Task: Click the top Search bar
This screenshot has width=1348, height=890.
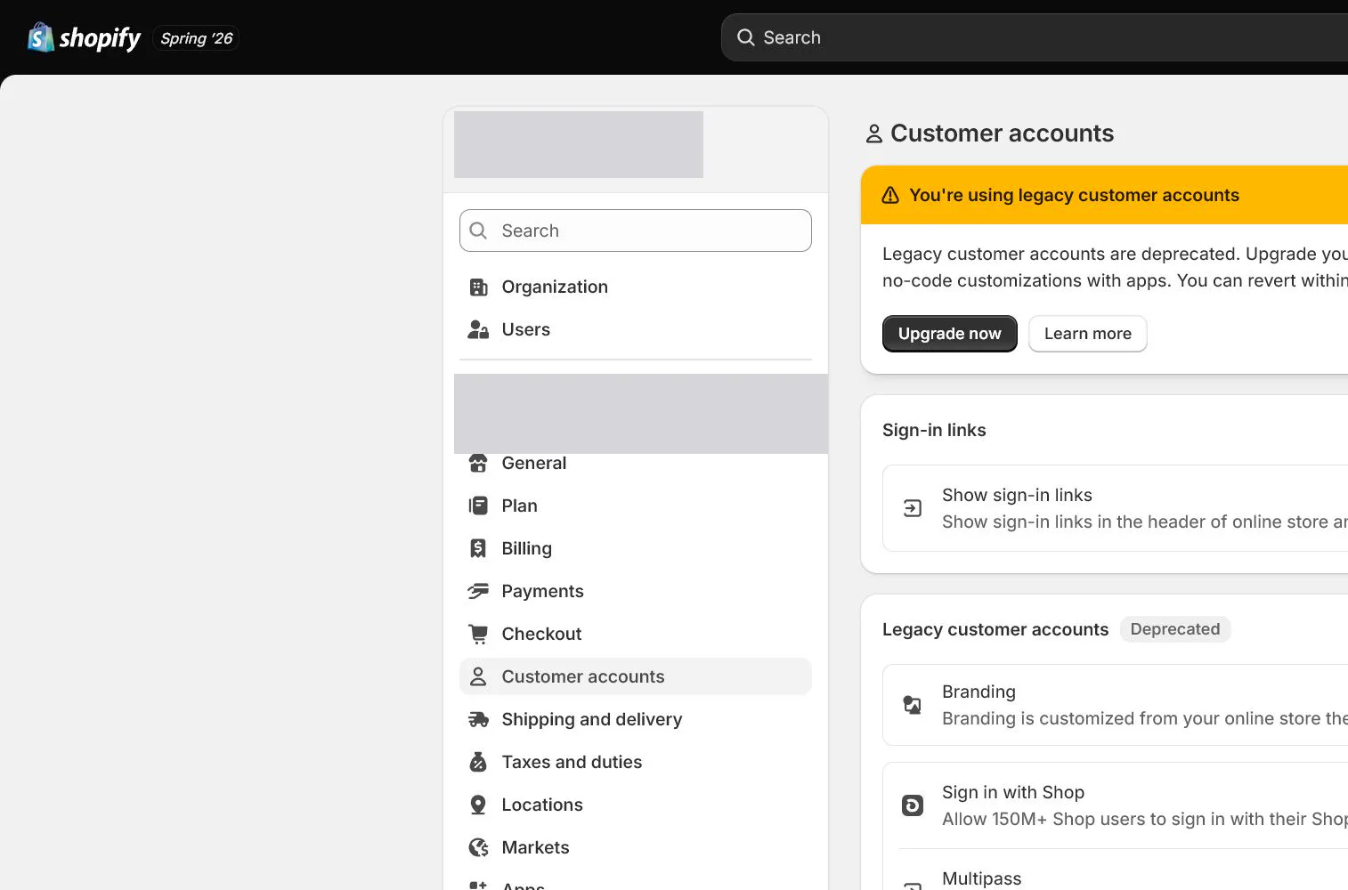Action: [x=1035, y=37]
